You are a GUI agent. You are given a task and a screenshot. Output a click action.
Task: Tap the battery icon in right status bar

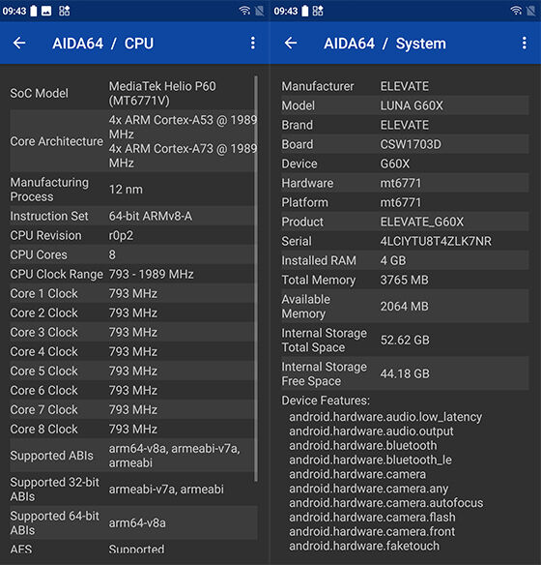pyautogui.click(x=304, y=11)
